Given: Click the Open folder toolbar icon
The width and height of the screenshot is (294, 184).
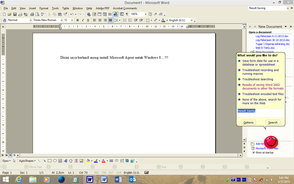Looking at the screenshot, I should click(9, 14).
